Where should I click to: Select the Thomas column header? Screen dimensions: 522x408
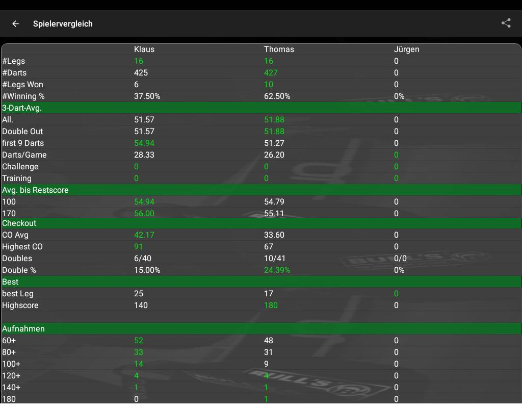(x=279, y=49)
